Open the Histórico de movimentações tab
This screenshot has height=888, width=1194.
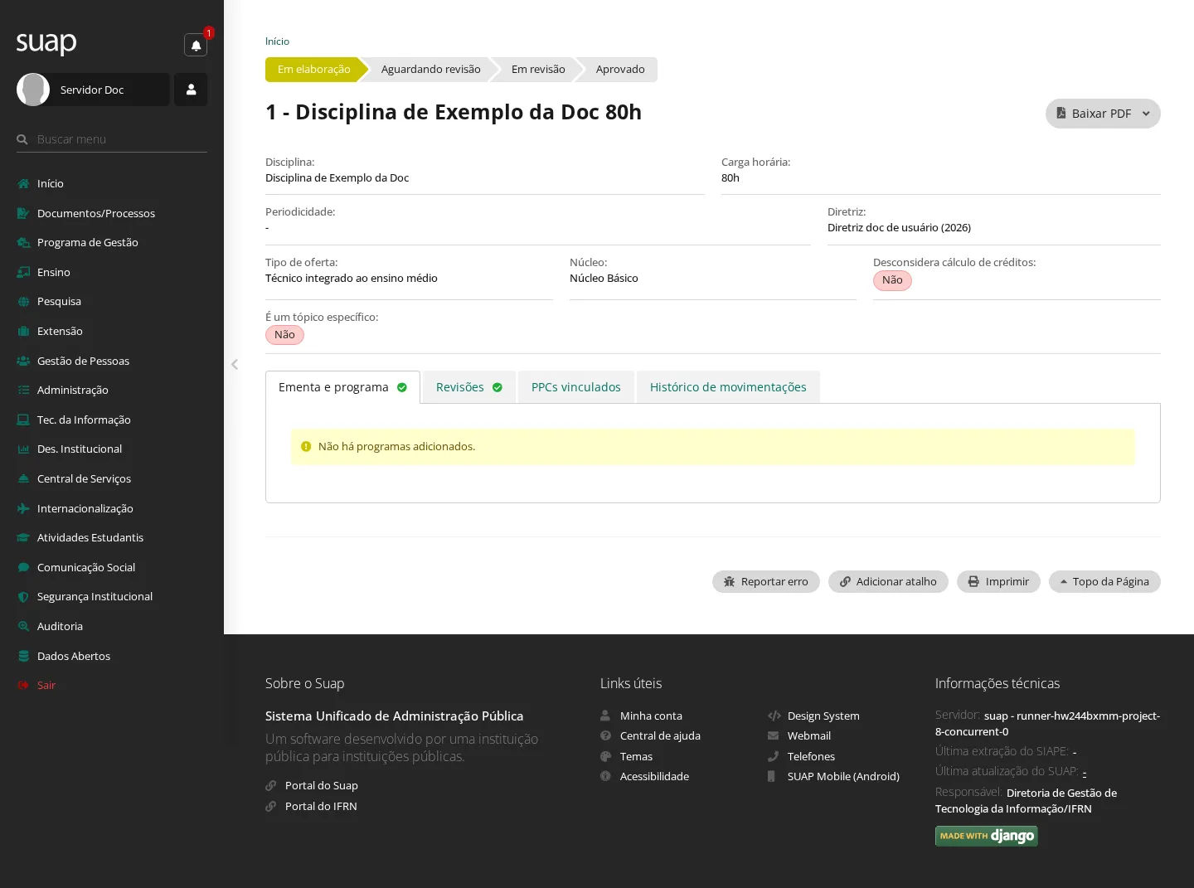(728, 387)
